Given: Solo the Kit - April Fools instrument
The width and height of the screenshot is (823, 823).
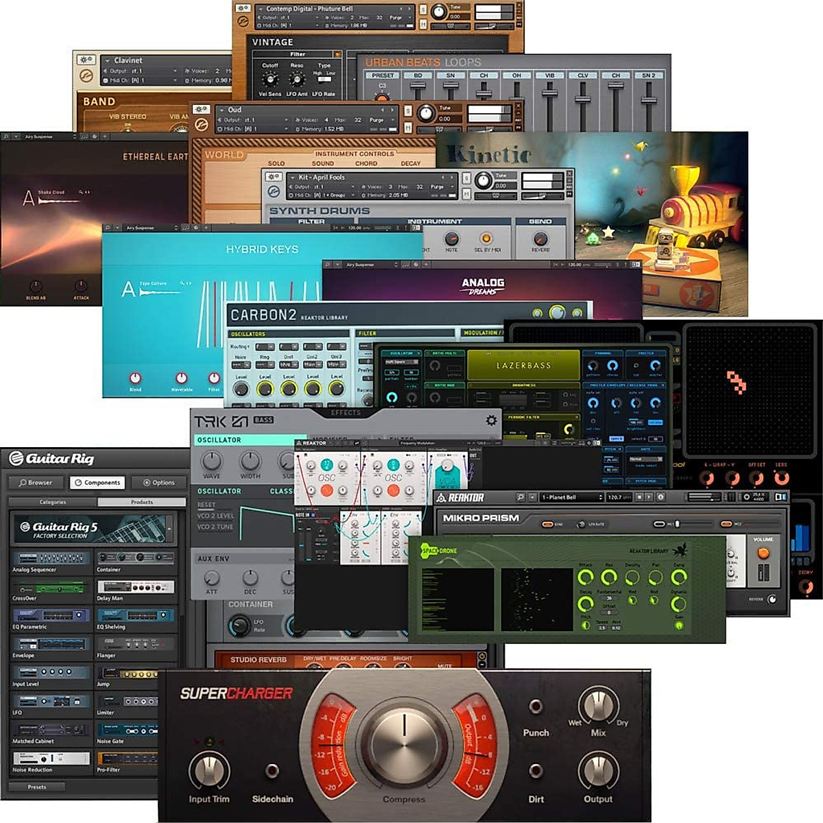Looking at the screenshot, I should pos(466,178).
